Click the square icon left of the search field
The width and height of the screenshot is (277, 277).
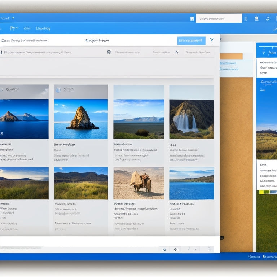tap(192, 19)
